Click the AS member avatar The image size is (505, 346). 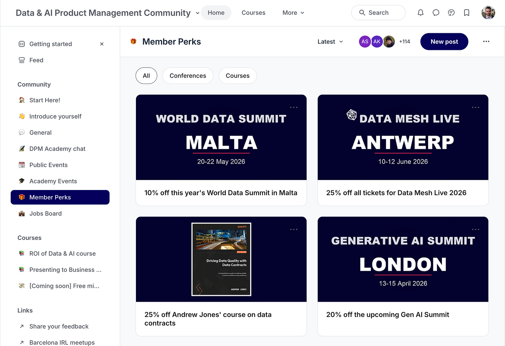pos(365,42)
